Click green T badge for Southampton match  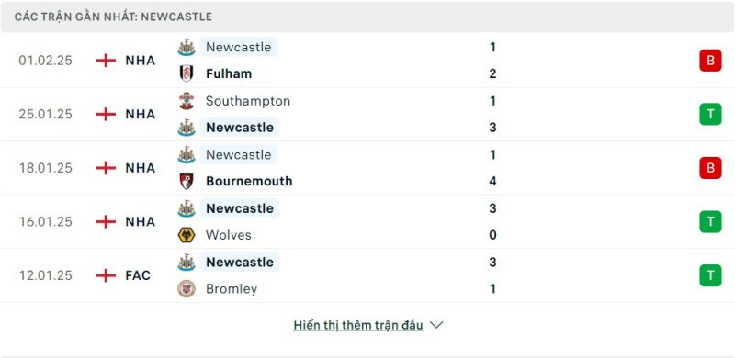point(710,115)
